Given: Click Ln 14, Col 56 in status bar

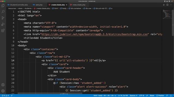Looking at the screenshot, I should tap(123, 96).
